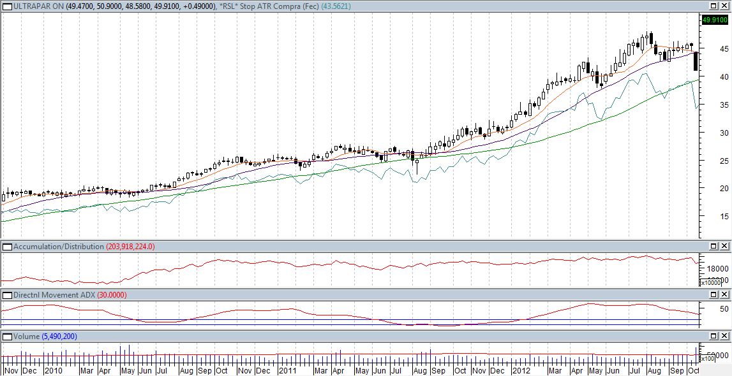This screenshot has height=376, width=732.
Task: Maximize the Volume pane
Action: click(713, 336)
